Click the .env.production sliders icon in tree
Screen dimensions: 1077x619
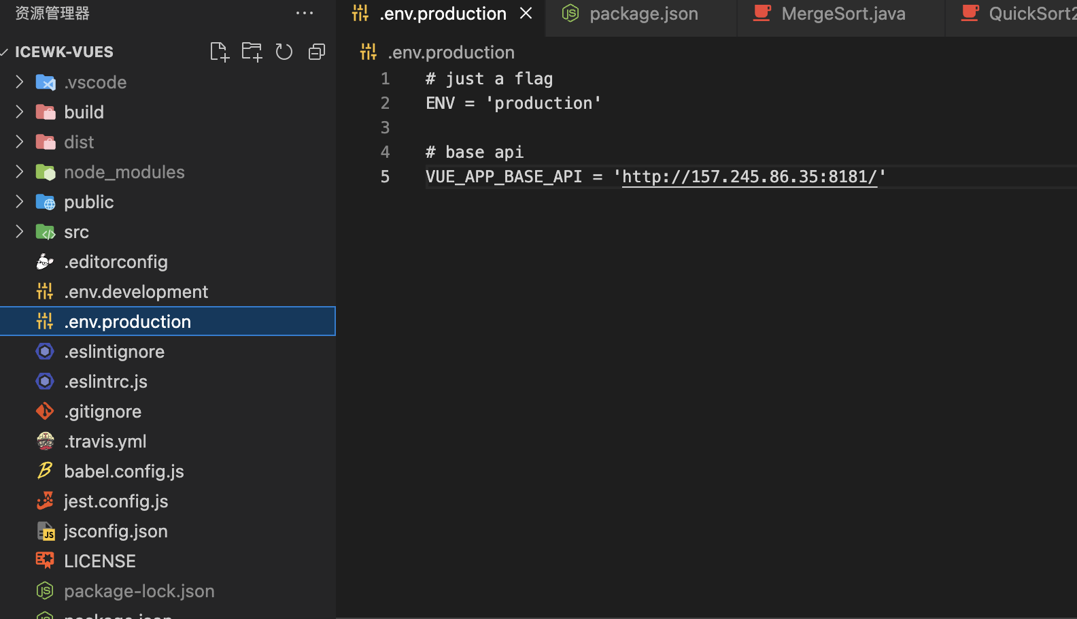coord(45,321)
